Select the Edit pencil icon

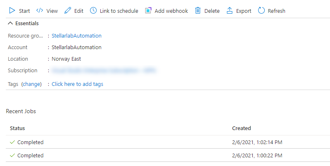click(x=68, y=10)
